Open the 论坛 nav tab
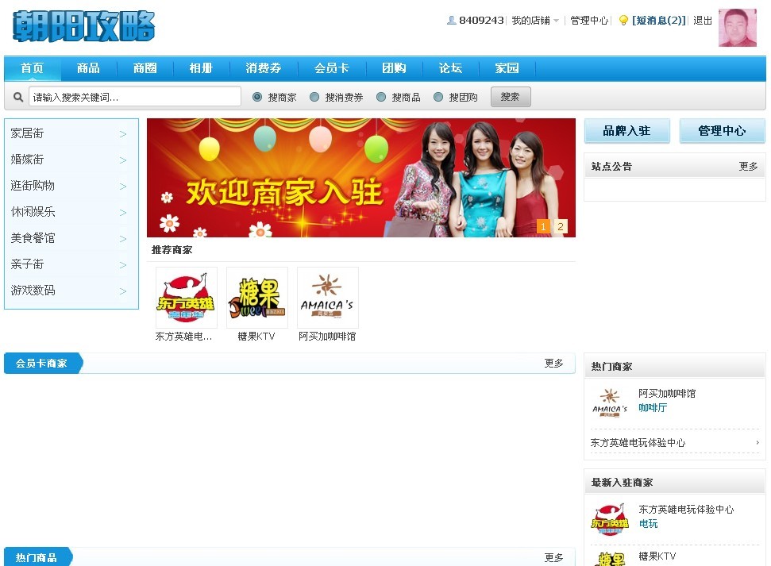771x566 pixels. tap(450, 67)
